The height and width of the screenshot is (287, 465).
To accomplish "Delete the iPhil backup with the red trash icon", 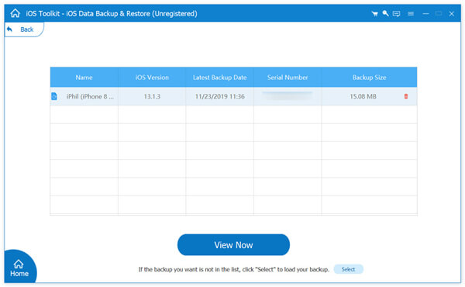I will 406,96.
